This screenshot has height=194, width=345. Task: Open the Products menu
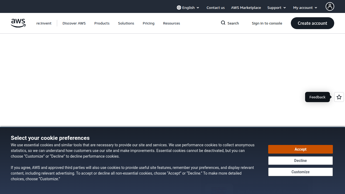[102, 23]
